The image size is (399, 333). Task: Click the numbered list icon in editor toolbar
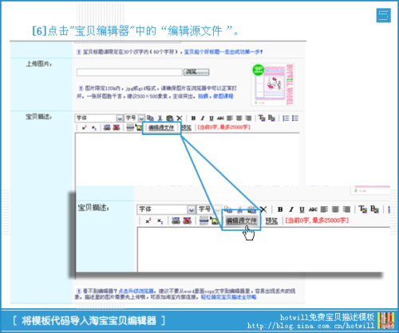[x=286, y=118]
